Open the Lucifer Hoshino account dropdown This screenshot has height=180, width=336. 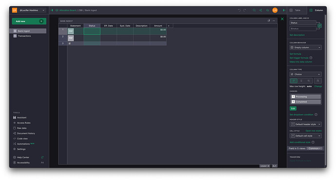coord(29,10)
